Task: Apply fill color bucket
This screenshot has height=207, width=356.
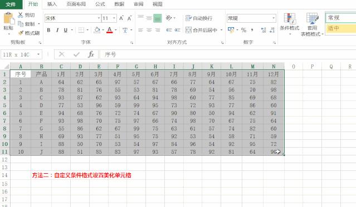Action: [x=97, y=30]
